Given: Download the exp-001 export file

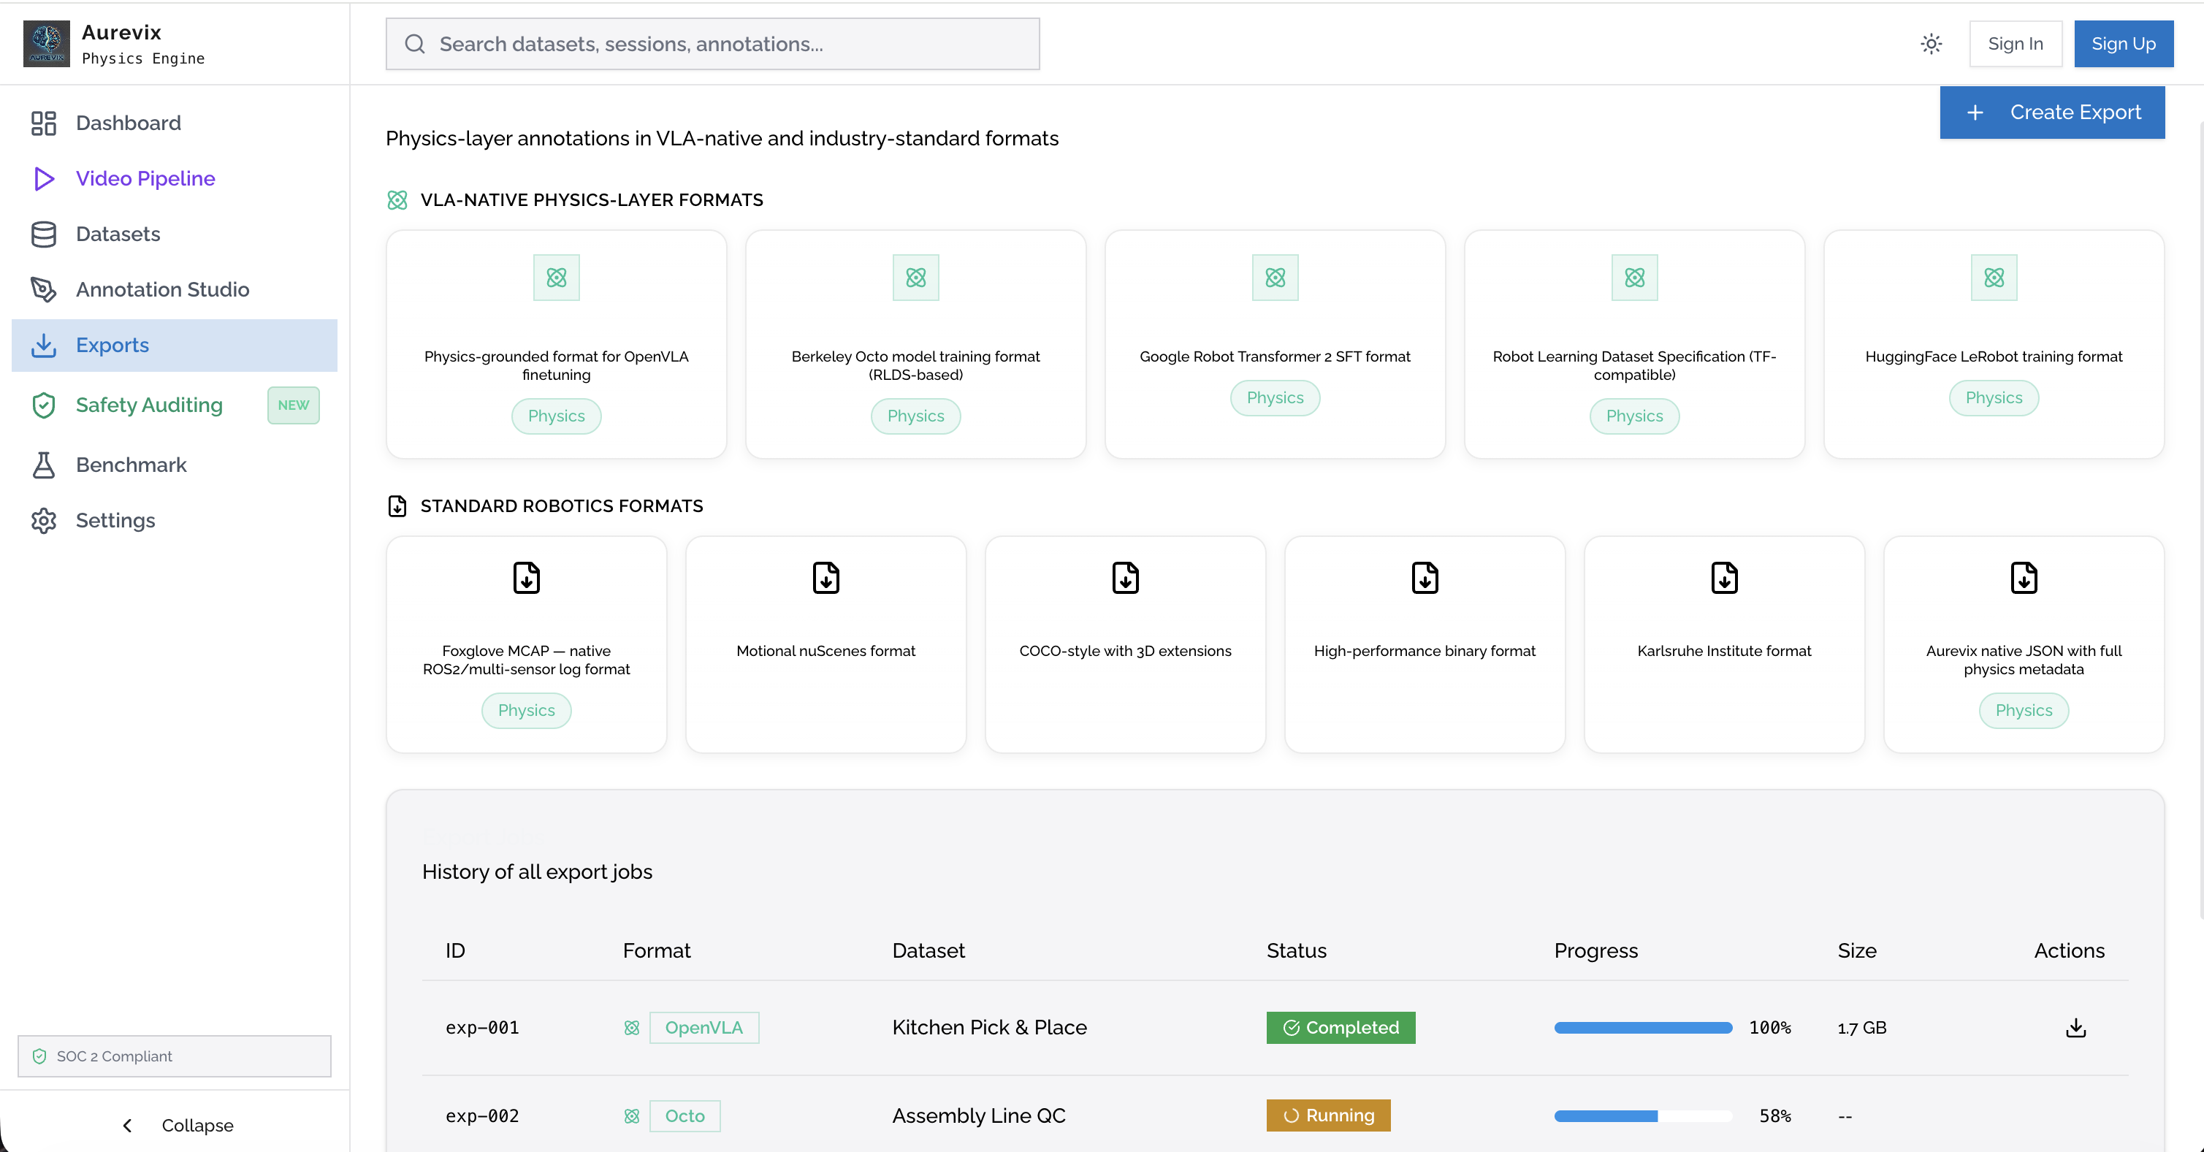Looking at the screenshot, I should coord(2075,1027).
